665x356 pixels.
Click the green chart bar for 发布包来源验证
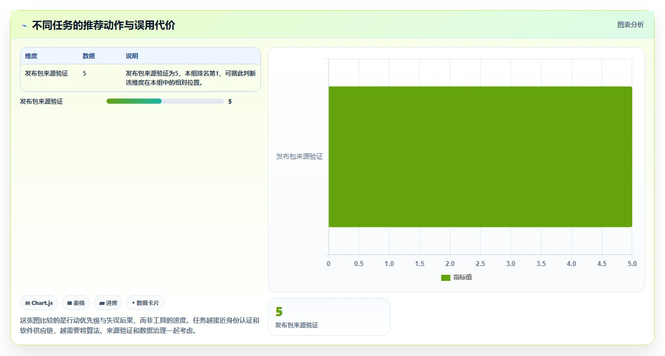(x=480, y=156)
